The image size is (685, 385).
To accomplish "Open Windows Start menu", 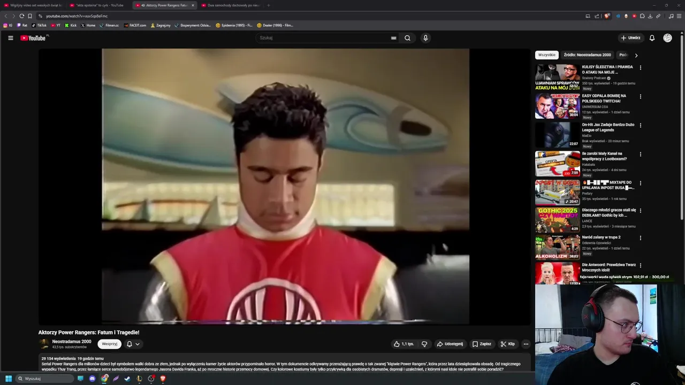I will (9, 379).
